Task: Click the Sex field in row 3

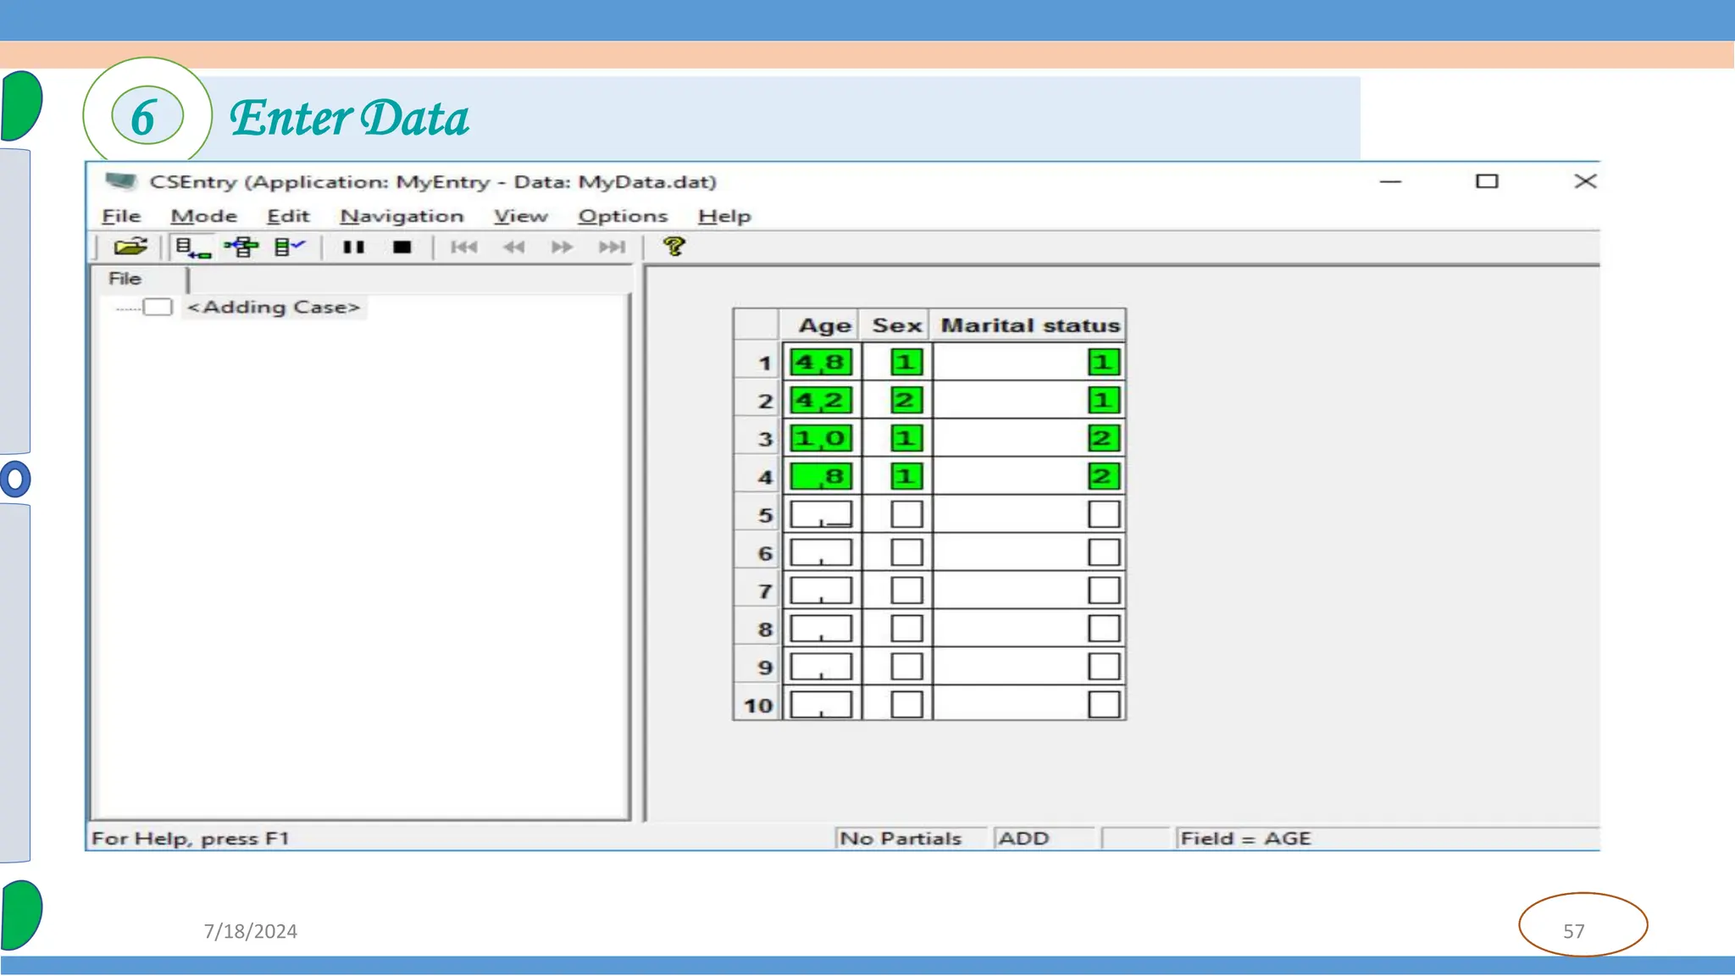Action: [x=906, y=439]
